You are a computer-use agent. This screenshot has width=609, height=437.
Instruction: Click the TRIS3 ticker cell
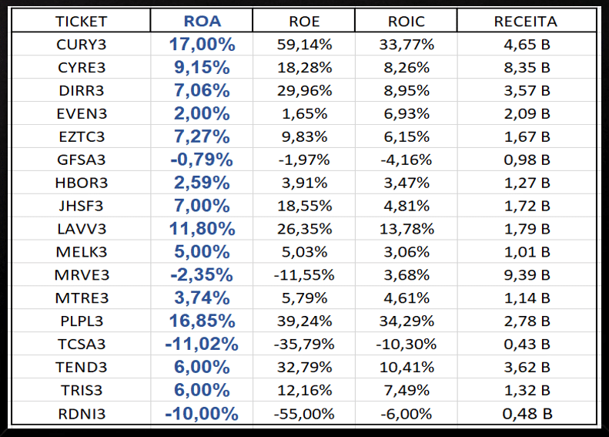tap(82, 391)
